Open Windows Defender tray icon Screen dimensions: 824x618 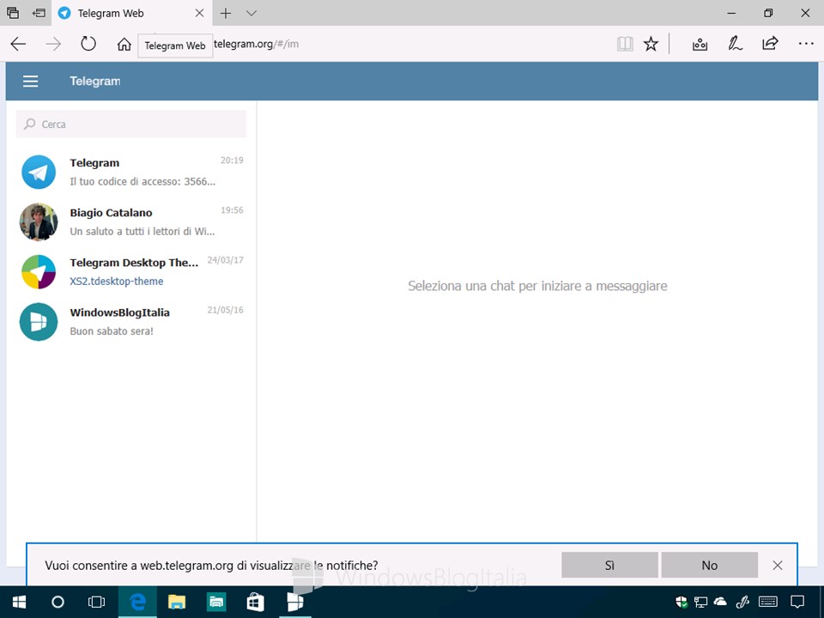pos(681,602)
